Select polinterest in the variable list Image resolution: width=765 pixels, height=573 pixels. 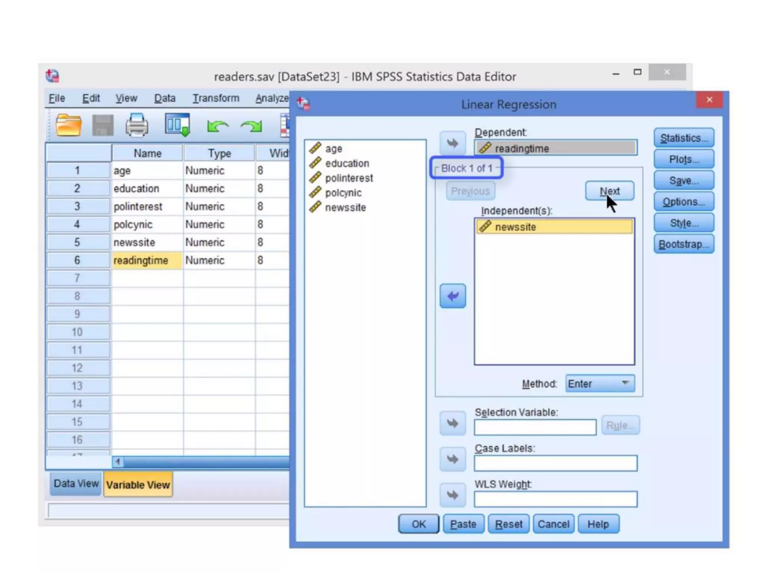click(349, 178)
